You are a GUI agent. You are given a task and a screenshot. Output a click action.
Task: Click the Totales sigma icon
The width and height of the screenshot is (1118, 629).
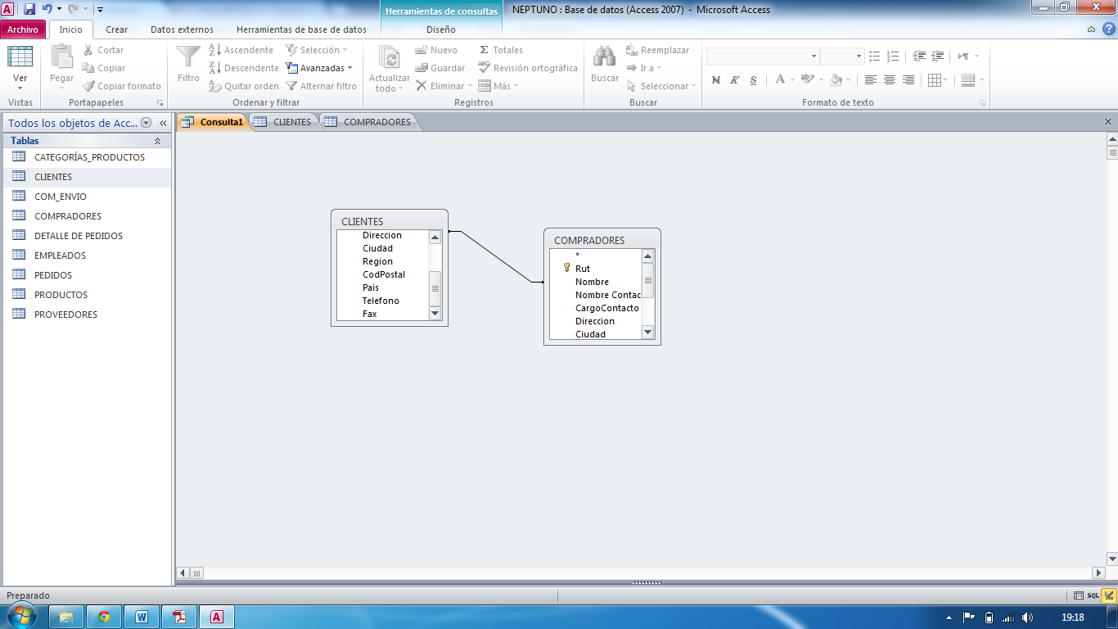pos(485,50)
